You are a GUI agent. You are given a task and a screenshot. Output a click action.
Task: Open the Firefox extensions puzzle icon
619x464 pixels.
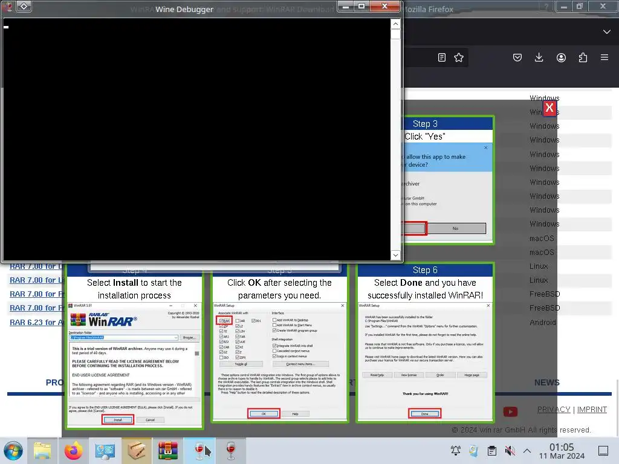(583, 57)
